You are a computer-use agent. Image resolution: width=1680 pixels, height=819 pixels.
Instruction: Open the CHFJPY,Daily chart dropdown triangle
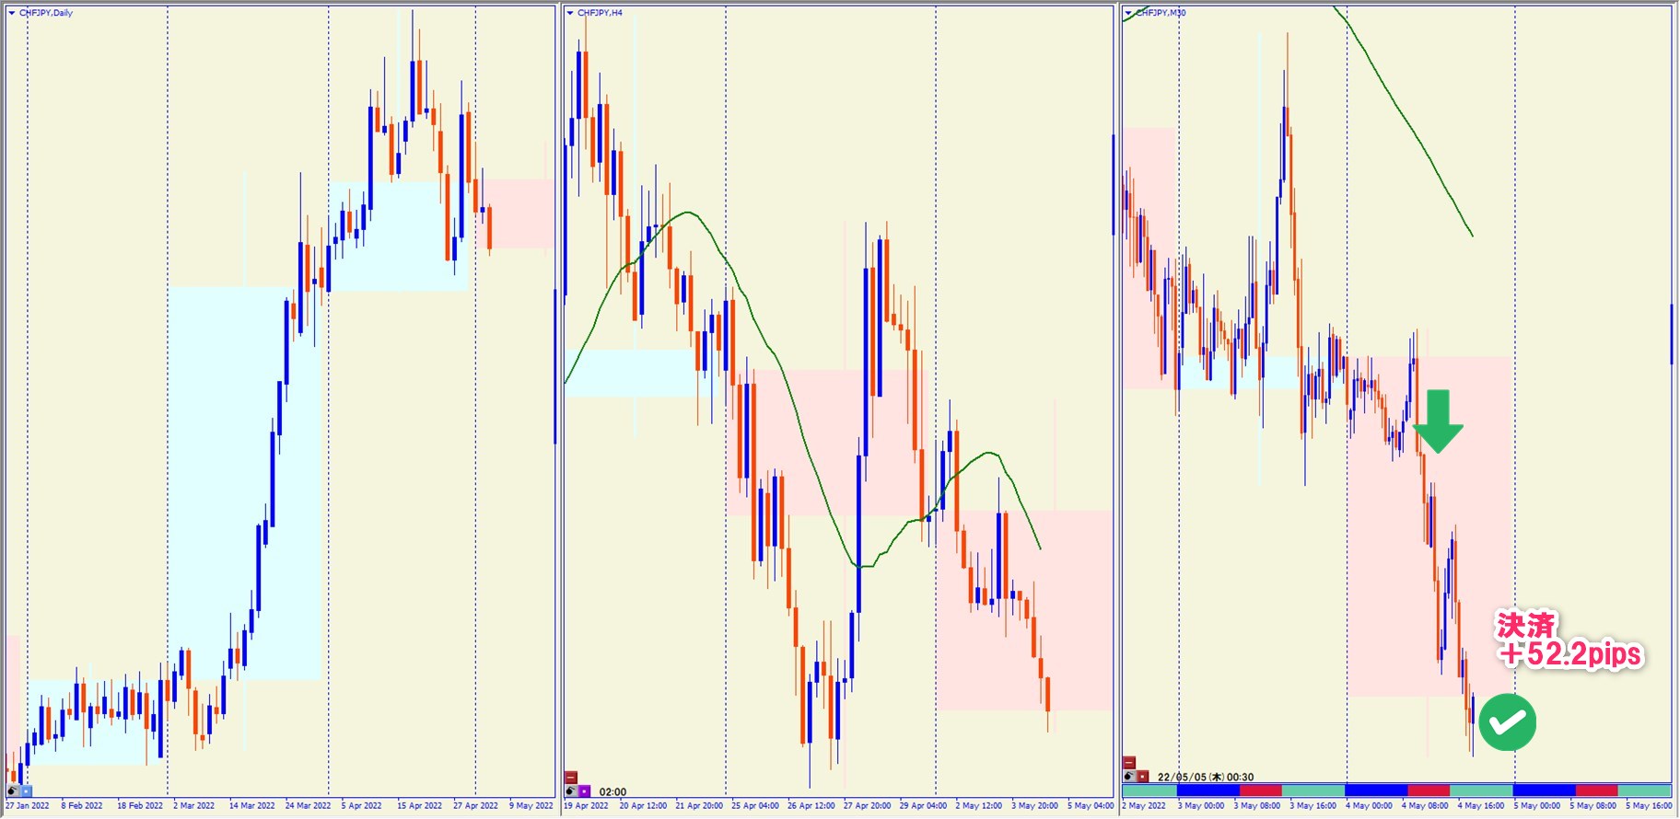(x=12, y=13)
